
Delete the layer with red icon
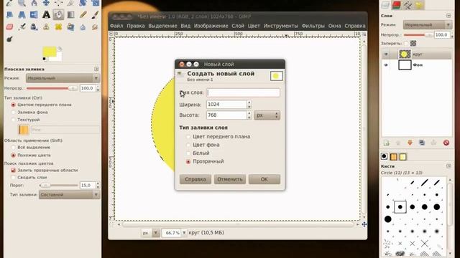coord(446,143)
